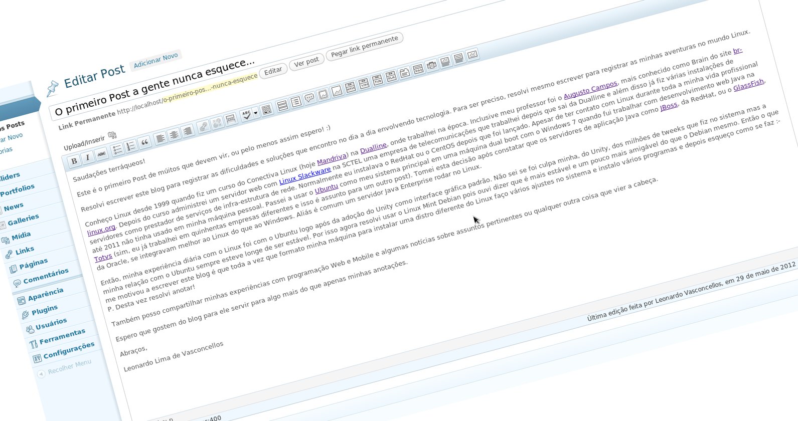Open the JBoss link in the post

[669, 106]
